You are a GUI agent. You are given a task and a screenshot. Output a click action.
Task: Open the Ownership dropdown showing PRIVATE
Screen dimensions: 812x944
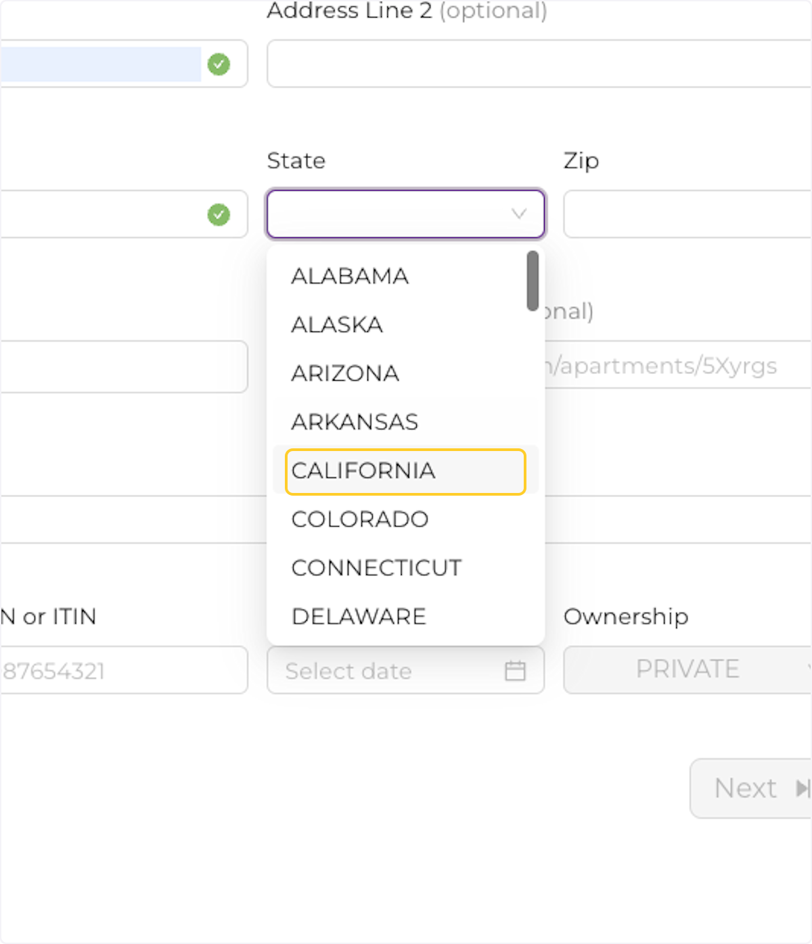coord(685,669)
